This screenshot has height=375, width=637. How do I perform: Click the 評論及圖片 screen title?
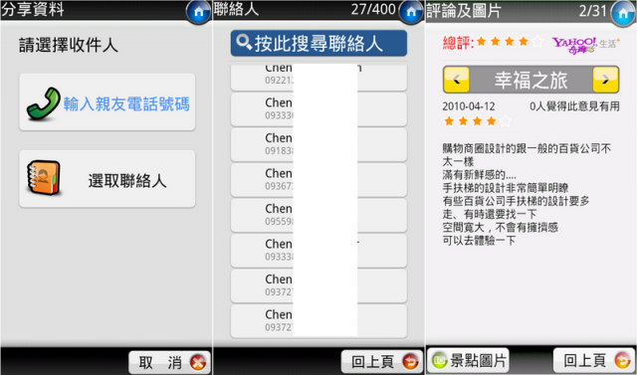coord(464,11)
